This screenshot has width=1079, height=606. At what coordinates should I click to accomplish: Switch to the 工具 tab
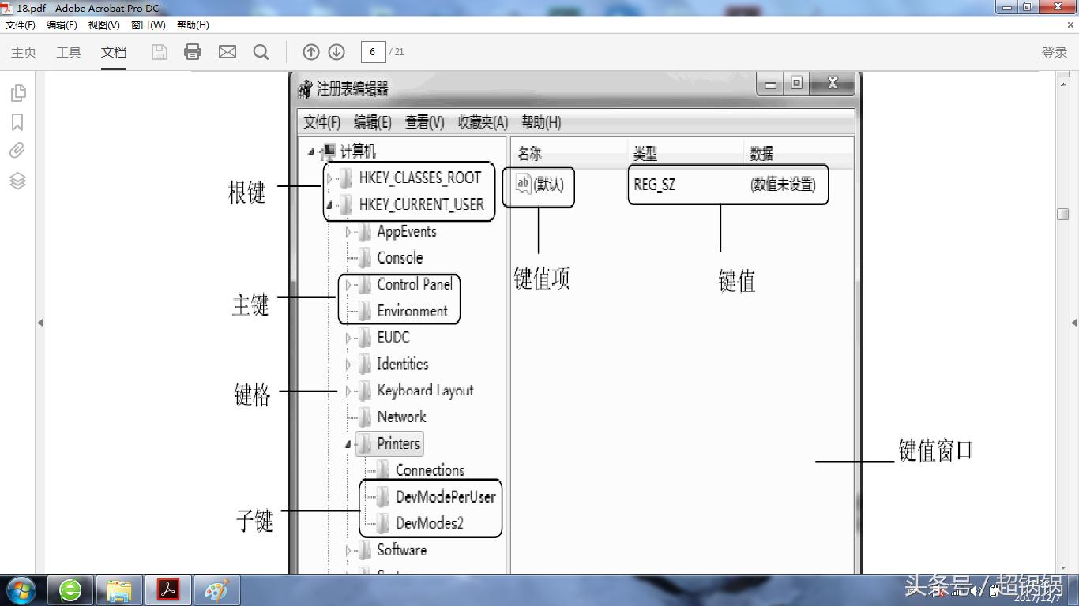pos(68,52)
